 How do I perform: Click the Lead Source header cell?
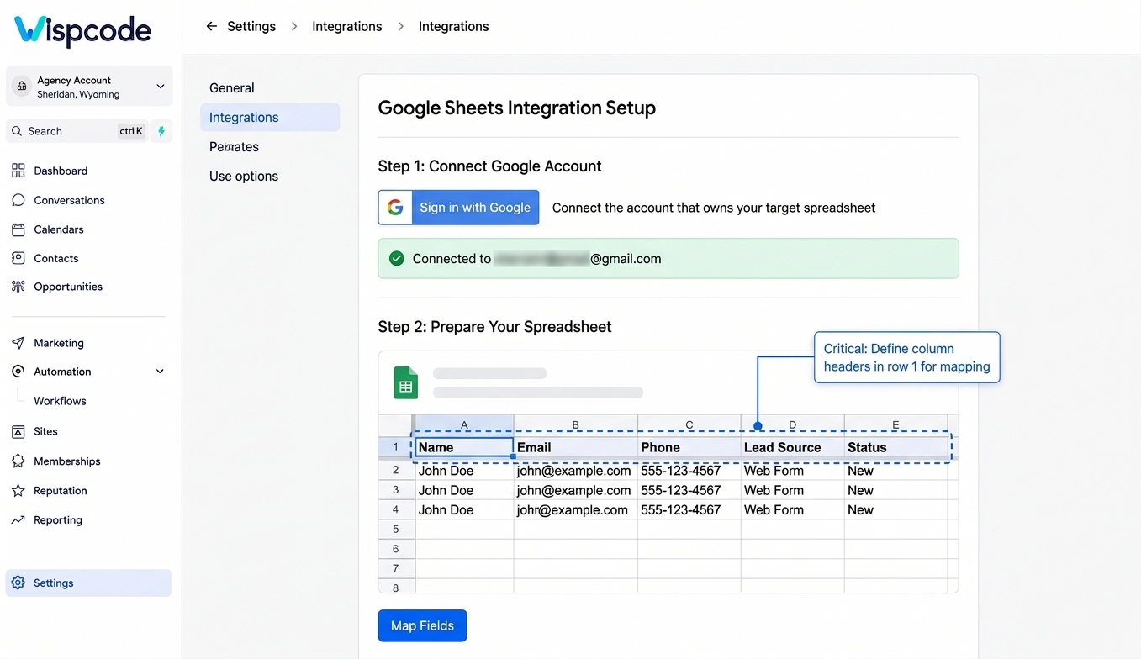point(792,447)
